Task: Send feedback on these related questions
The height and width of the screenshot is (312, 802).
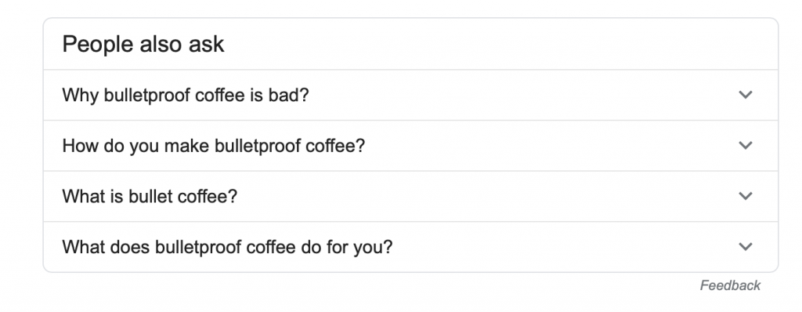Action: tap(730, 285)
